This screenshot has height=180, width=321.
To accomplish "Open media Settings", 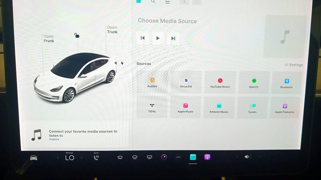I will point(294,65).
